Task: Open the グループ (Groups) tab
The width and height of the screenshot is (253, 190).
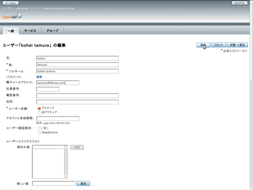Action: pos(53,31)
